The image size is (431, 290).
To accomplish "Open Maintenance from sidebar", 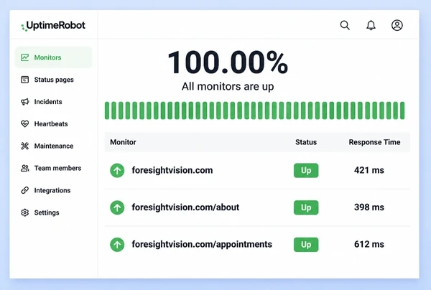I will click(54, 146).
